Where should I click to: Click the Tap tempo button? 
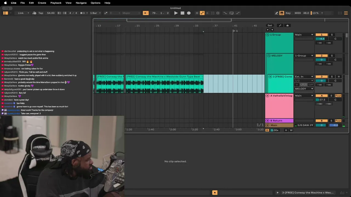(41, 13)
